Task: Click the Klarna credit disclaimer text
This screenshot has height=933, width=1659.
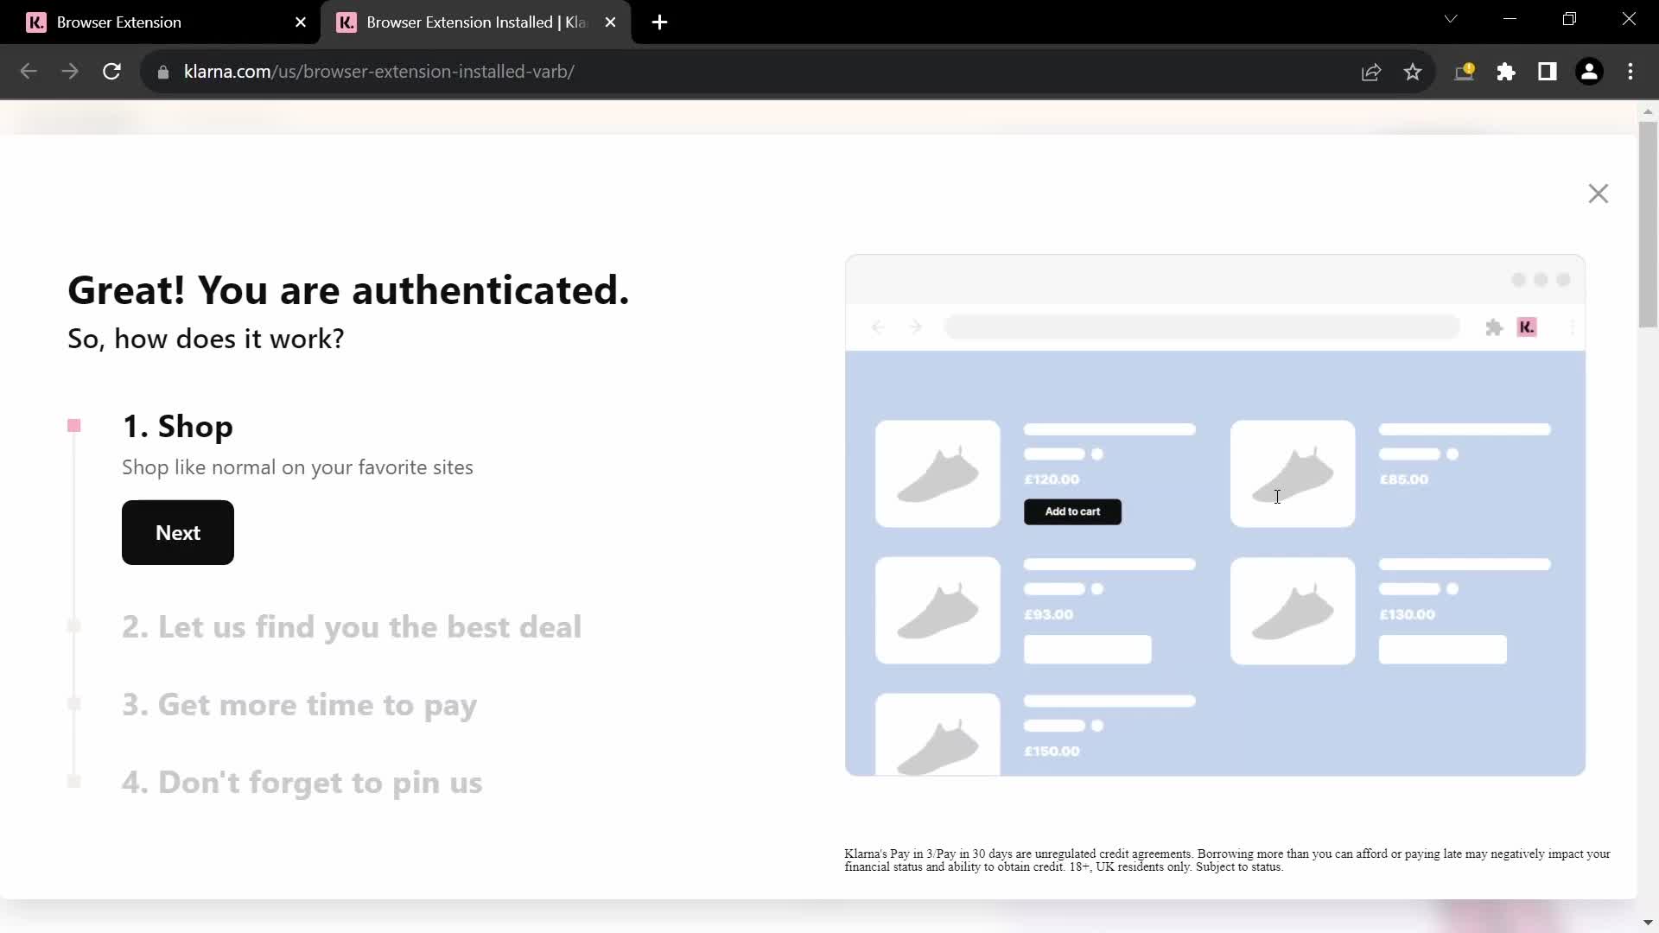Action: [x=1227, y=860]
